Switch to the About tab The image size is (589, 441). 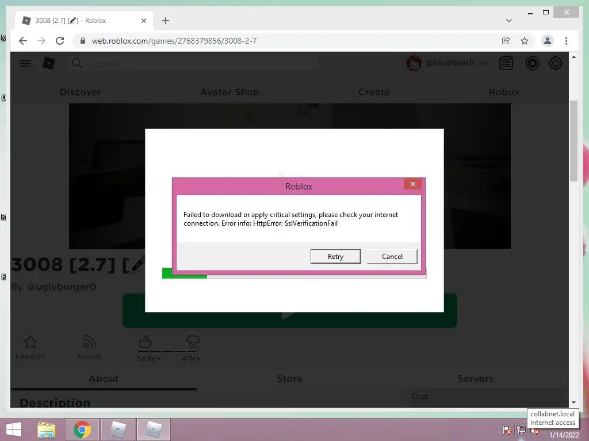coord(104,379)
